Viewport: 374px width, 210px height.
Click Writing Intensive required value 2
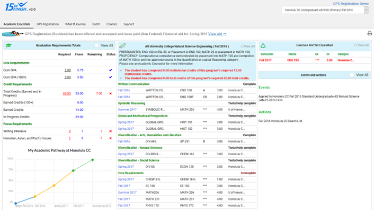pyautogui.click(x=69, y=131)
